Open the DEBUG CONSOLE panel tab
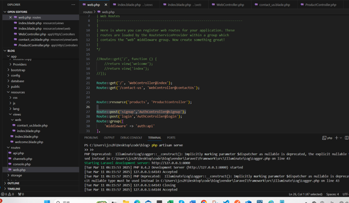The height and width of the screenshot is (203, 349). pos(131,138)
